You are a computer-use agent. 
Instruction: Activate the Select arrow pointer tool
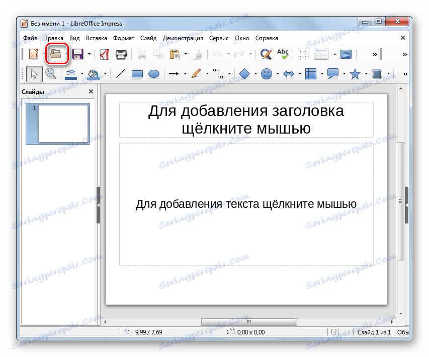tap(34, 74)
